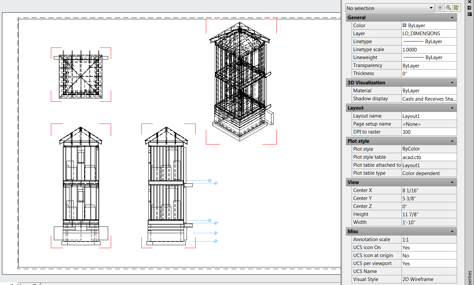Image resolution: width=474 pixels, height=285 pixels.
Task: Select the isometric 3D building viewport
Action: [x=241, y=82]
